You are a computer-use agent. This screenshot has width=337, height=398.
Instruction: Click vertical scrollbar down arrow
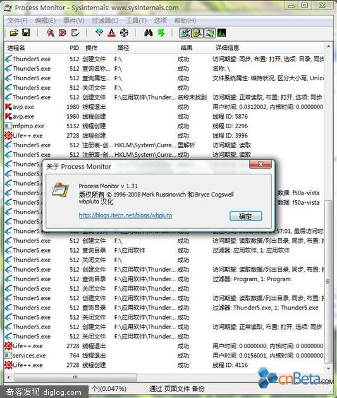[328, 368]
